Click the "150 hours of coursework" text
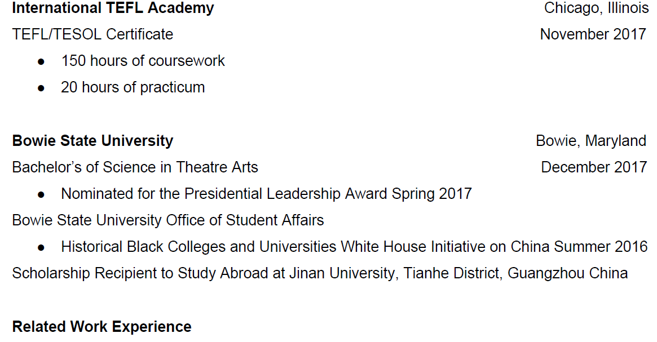 point(143,61)
